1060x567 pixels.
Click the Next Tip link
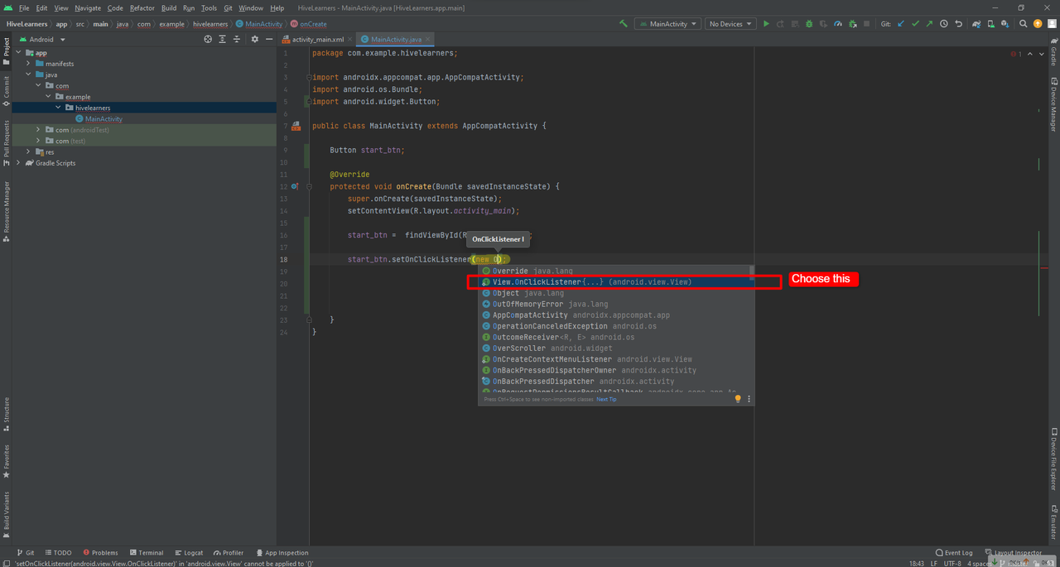click(x=606, y=399)
